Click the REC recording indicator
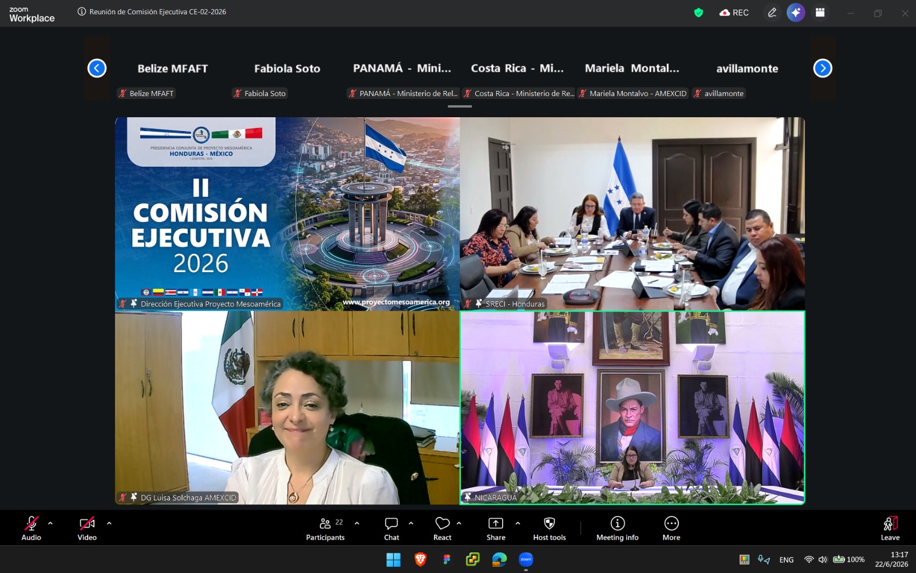Screen dimensions: 916x573 (x=734, y=13)
